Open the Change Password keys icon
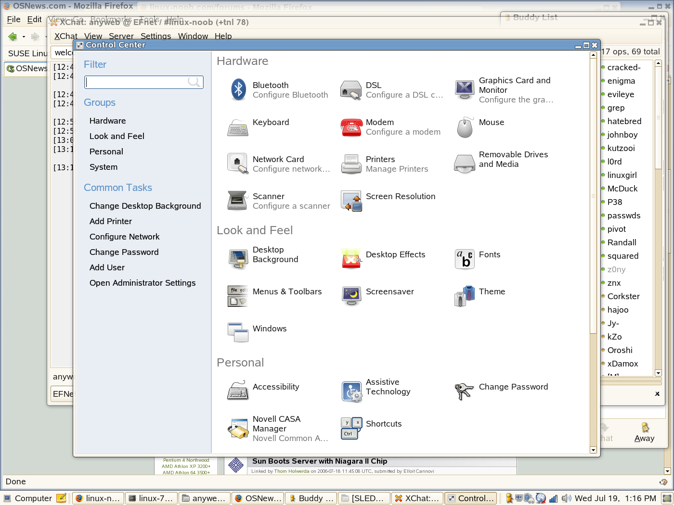This screenshot has width=674, height=505. tap(464, 391)
